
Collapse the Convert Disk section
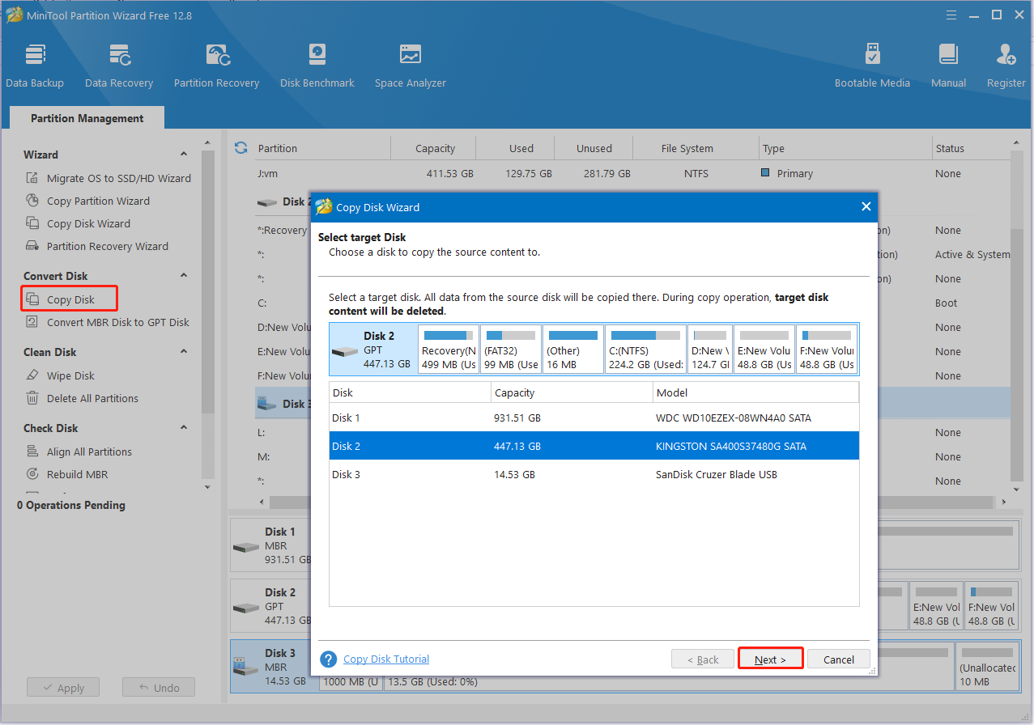coord(184,276)
